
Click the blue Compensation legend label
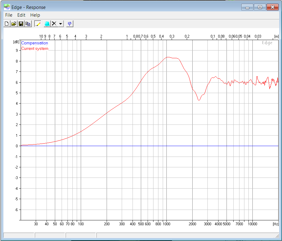(x=35, y=43)
